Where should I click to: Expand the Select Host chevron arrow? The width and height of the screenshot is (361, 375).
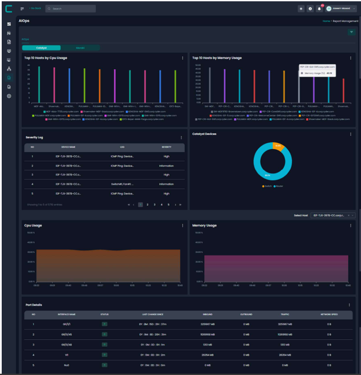point(352,215)
